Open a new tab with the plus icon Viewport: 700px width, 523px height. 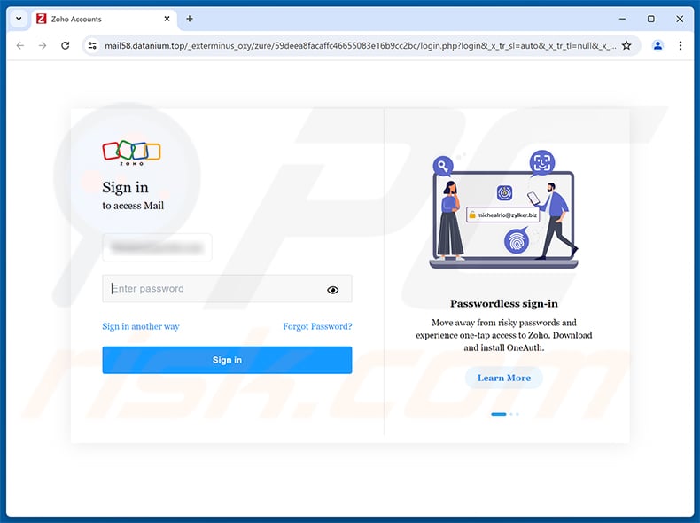190,19
